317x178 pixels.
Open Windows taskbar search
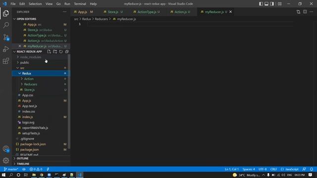11,175
